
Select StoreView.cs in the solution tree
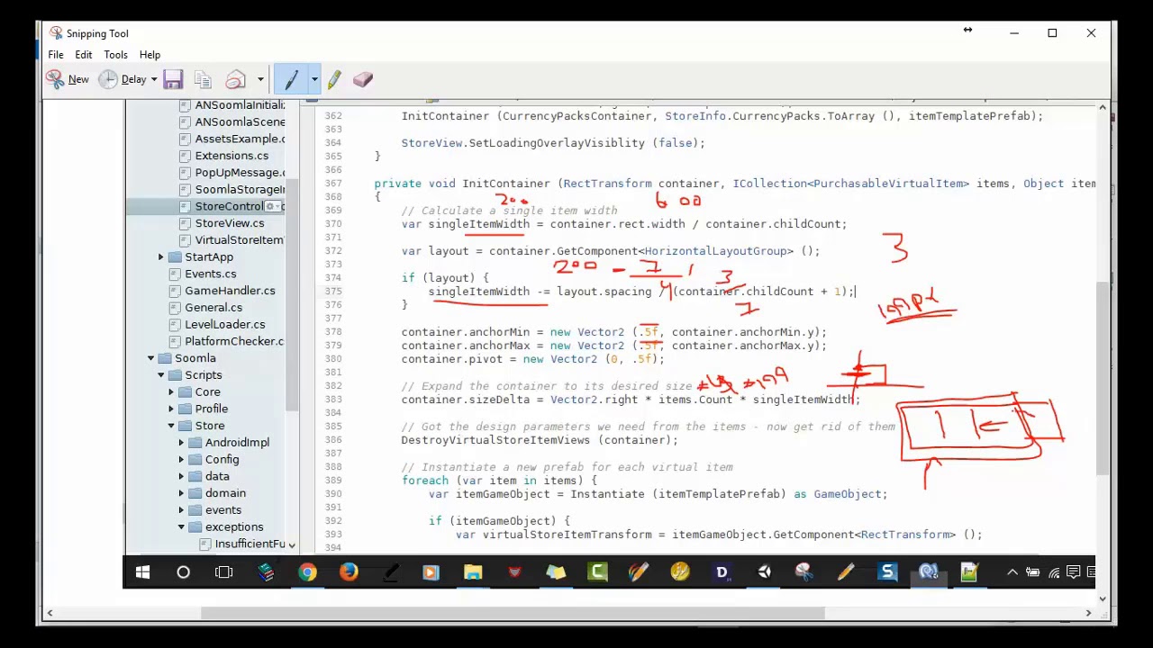point(230,223)
